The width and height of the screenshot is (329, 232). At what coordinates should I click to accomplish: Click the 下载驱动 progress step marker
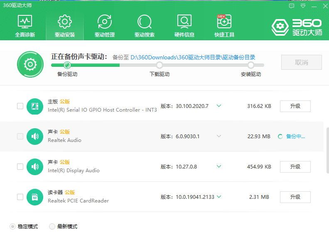click(160, 65)
